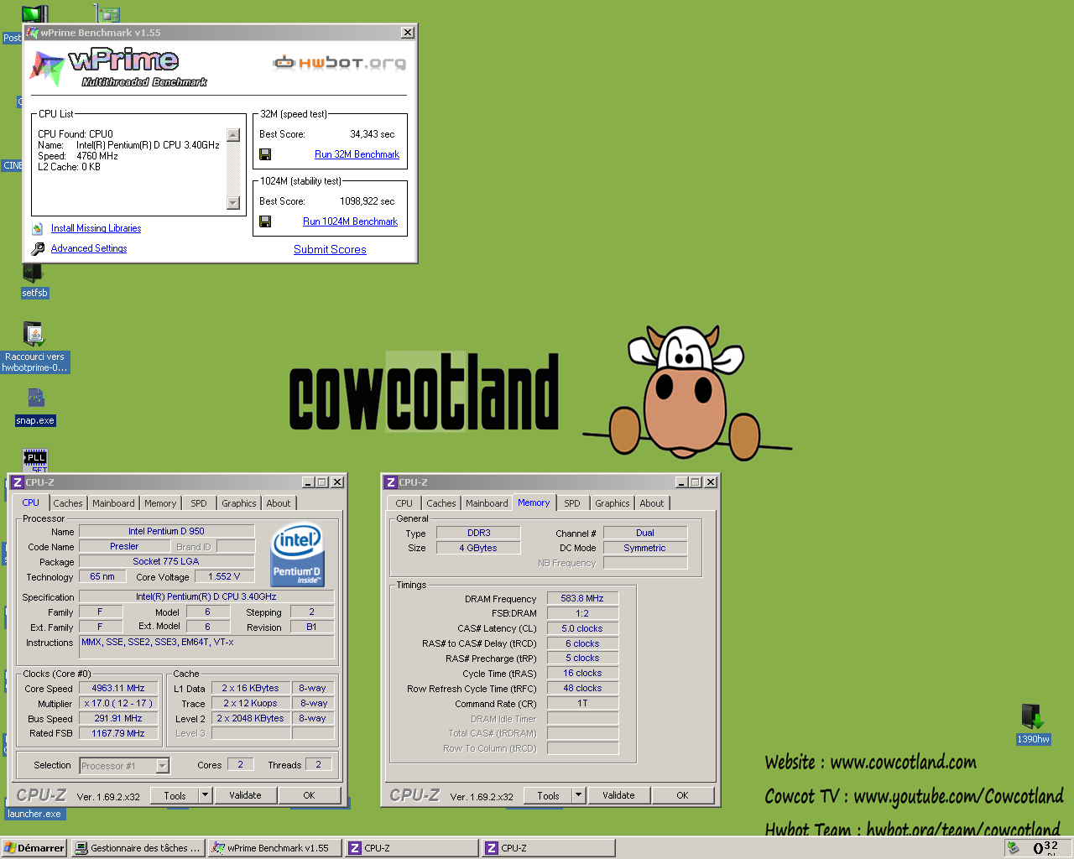
Task: Minimize the left CPU-Z window
Action: coord(308,482)
